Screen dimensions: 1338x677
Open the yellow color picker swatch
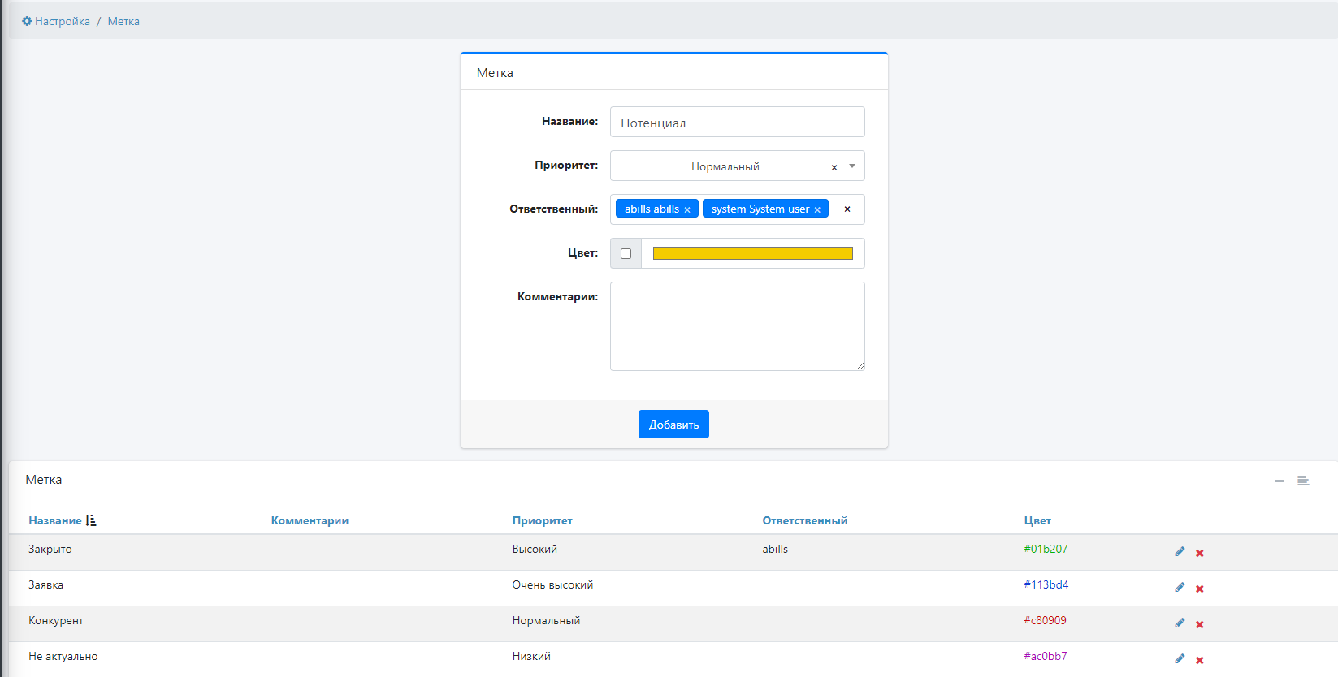coord(752,253)
